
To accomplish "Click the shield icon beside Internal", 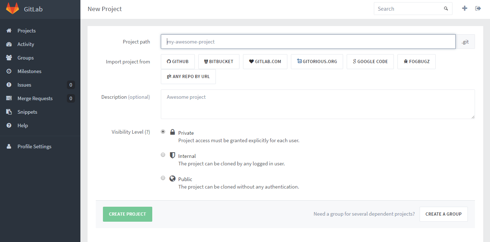I will click(x=173, y=155).
